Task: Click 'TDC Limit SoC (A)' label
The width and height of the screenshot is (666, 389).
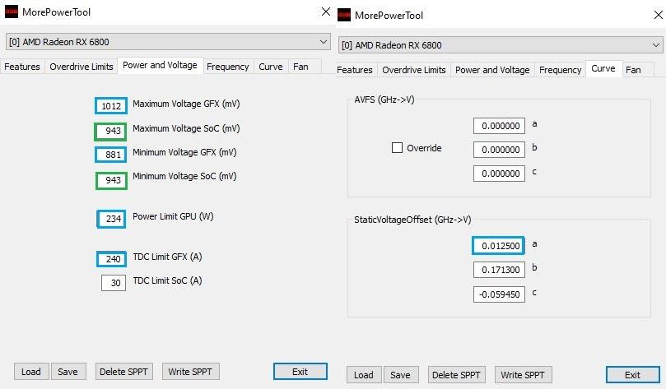Action: [x=167, y=280]
